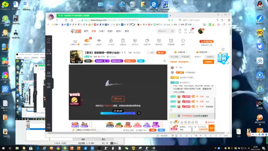Click the chat message input field
The height and width of the screenshot is (151, 268).
[194, 128]
